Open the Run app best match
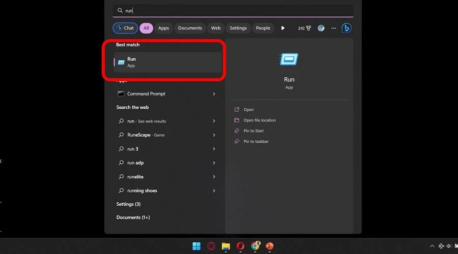Viewport: 458px width, 254px height. coord(167,62)
